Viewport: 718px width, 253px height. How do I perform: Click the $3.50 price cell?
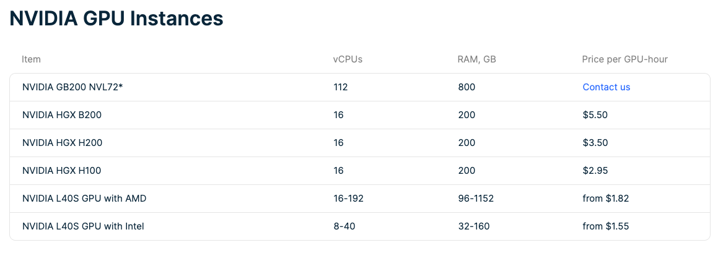(595, 143)
